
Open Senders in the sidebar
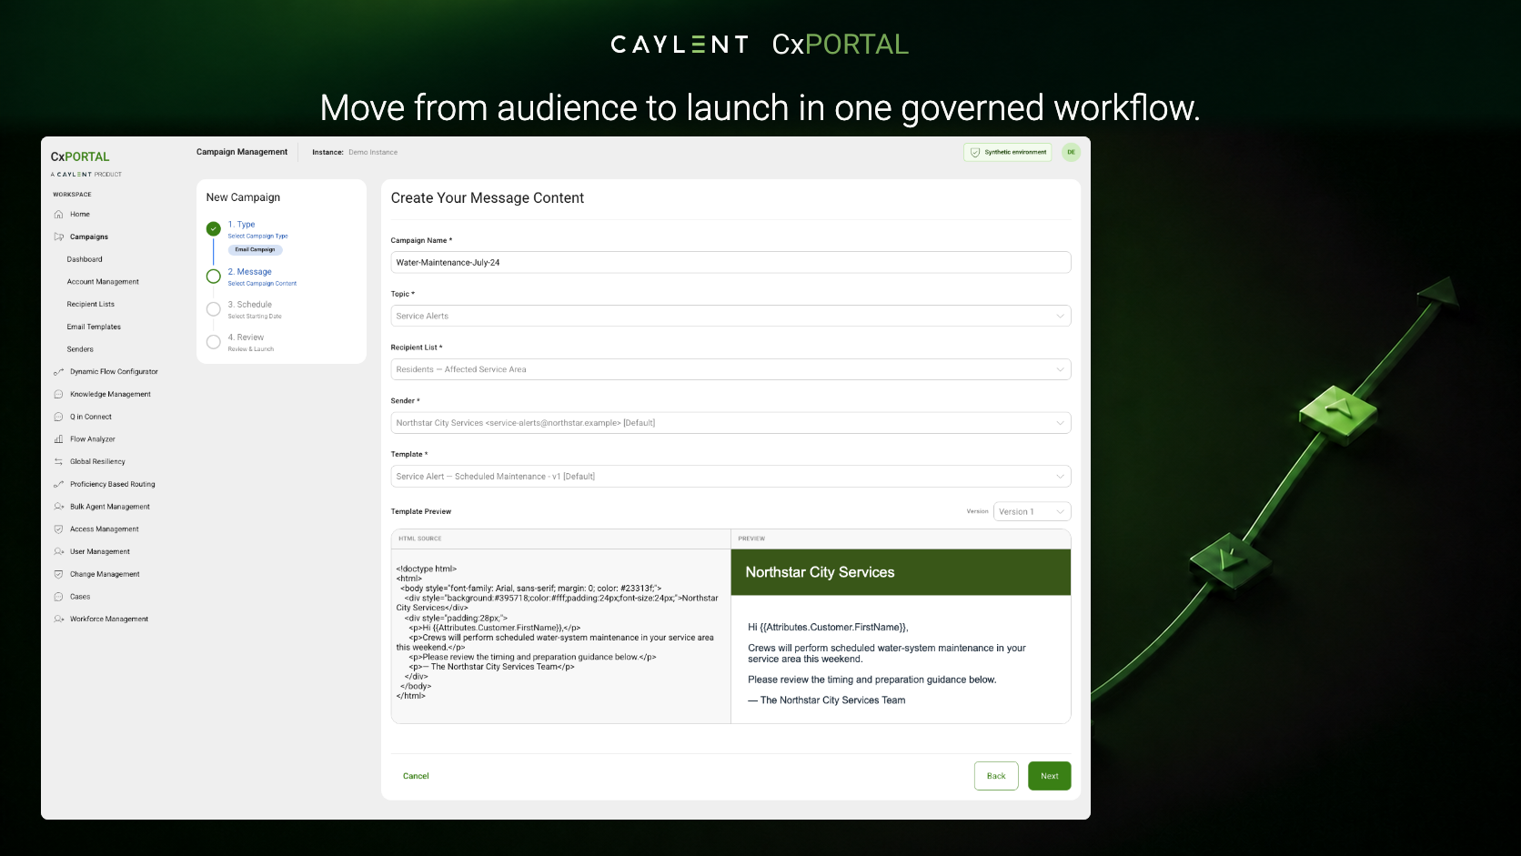(80, 349)
